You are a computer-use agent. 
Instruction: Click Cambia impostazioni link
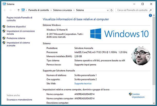(x=138, y=96)
